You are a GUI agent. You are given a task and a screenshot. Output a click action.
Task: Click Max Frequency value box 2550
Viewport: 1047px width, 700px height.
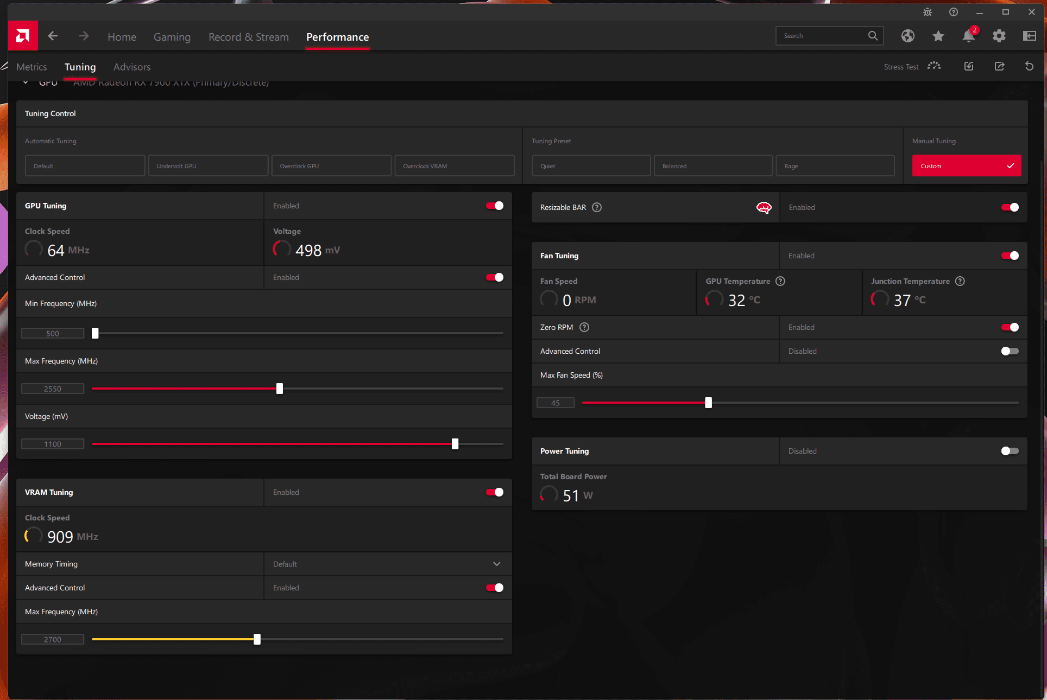[53, 389]
